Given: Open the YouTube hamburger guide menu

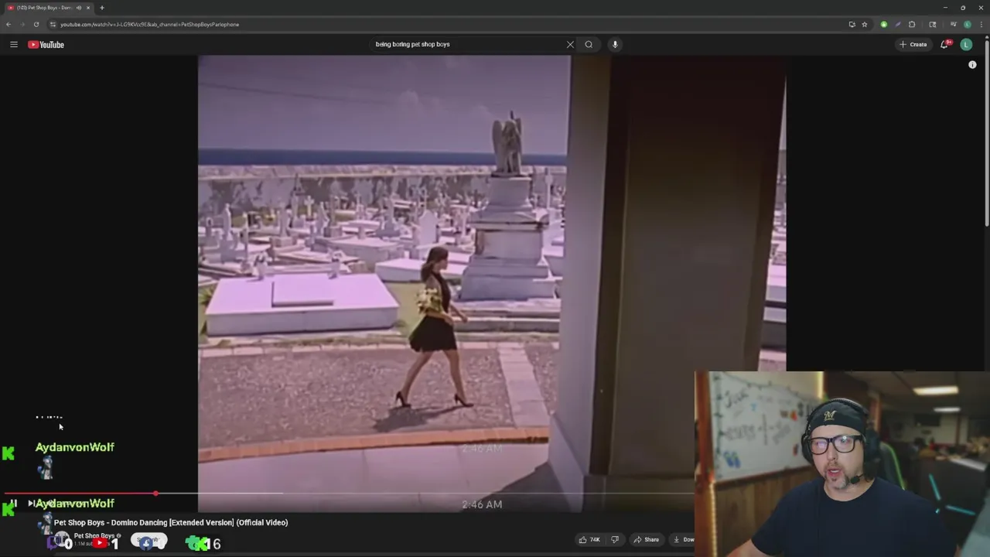Looking at the screenshot, I should tap(14, 44).
